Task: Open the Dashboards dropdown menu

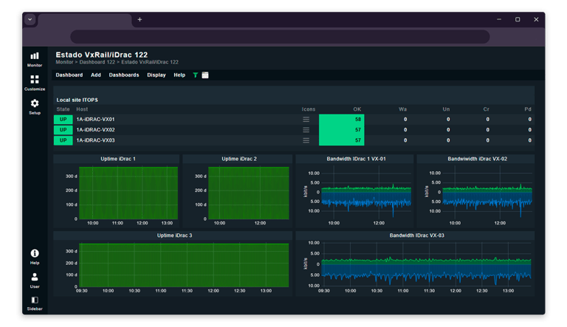Action: tap(124, 75)
